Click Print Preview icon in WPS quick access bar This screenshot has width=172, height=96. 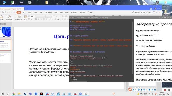point(5,13)
